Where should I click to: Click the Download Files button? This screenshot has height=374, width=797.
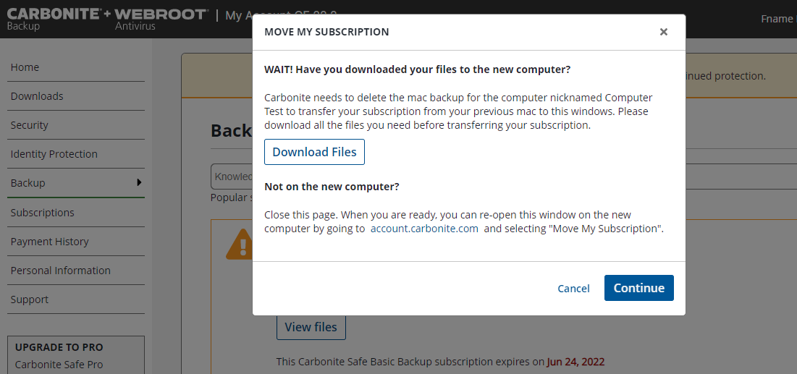click(x=314, y=152)
